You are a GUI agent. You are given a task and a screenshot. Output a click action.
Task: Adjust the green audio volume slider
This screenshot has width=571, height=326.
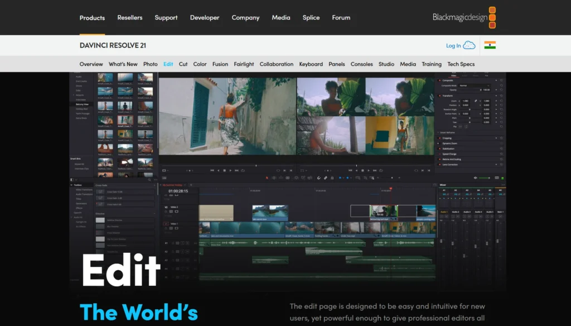click(485, 178)
